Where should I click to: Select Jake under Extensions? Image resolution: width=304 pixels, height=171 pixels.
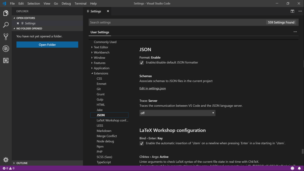tap(100, 110)
